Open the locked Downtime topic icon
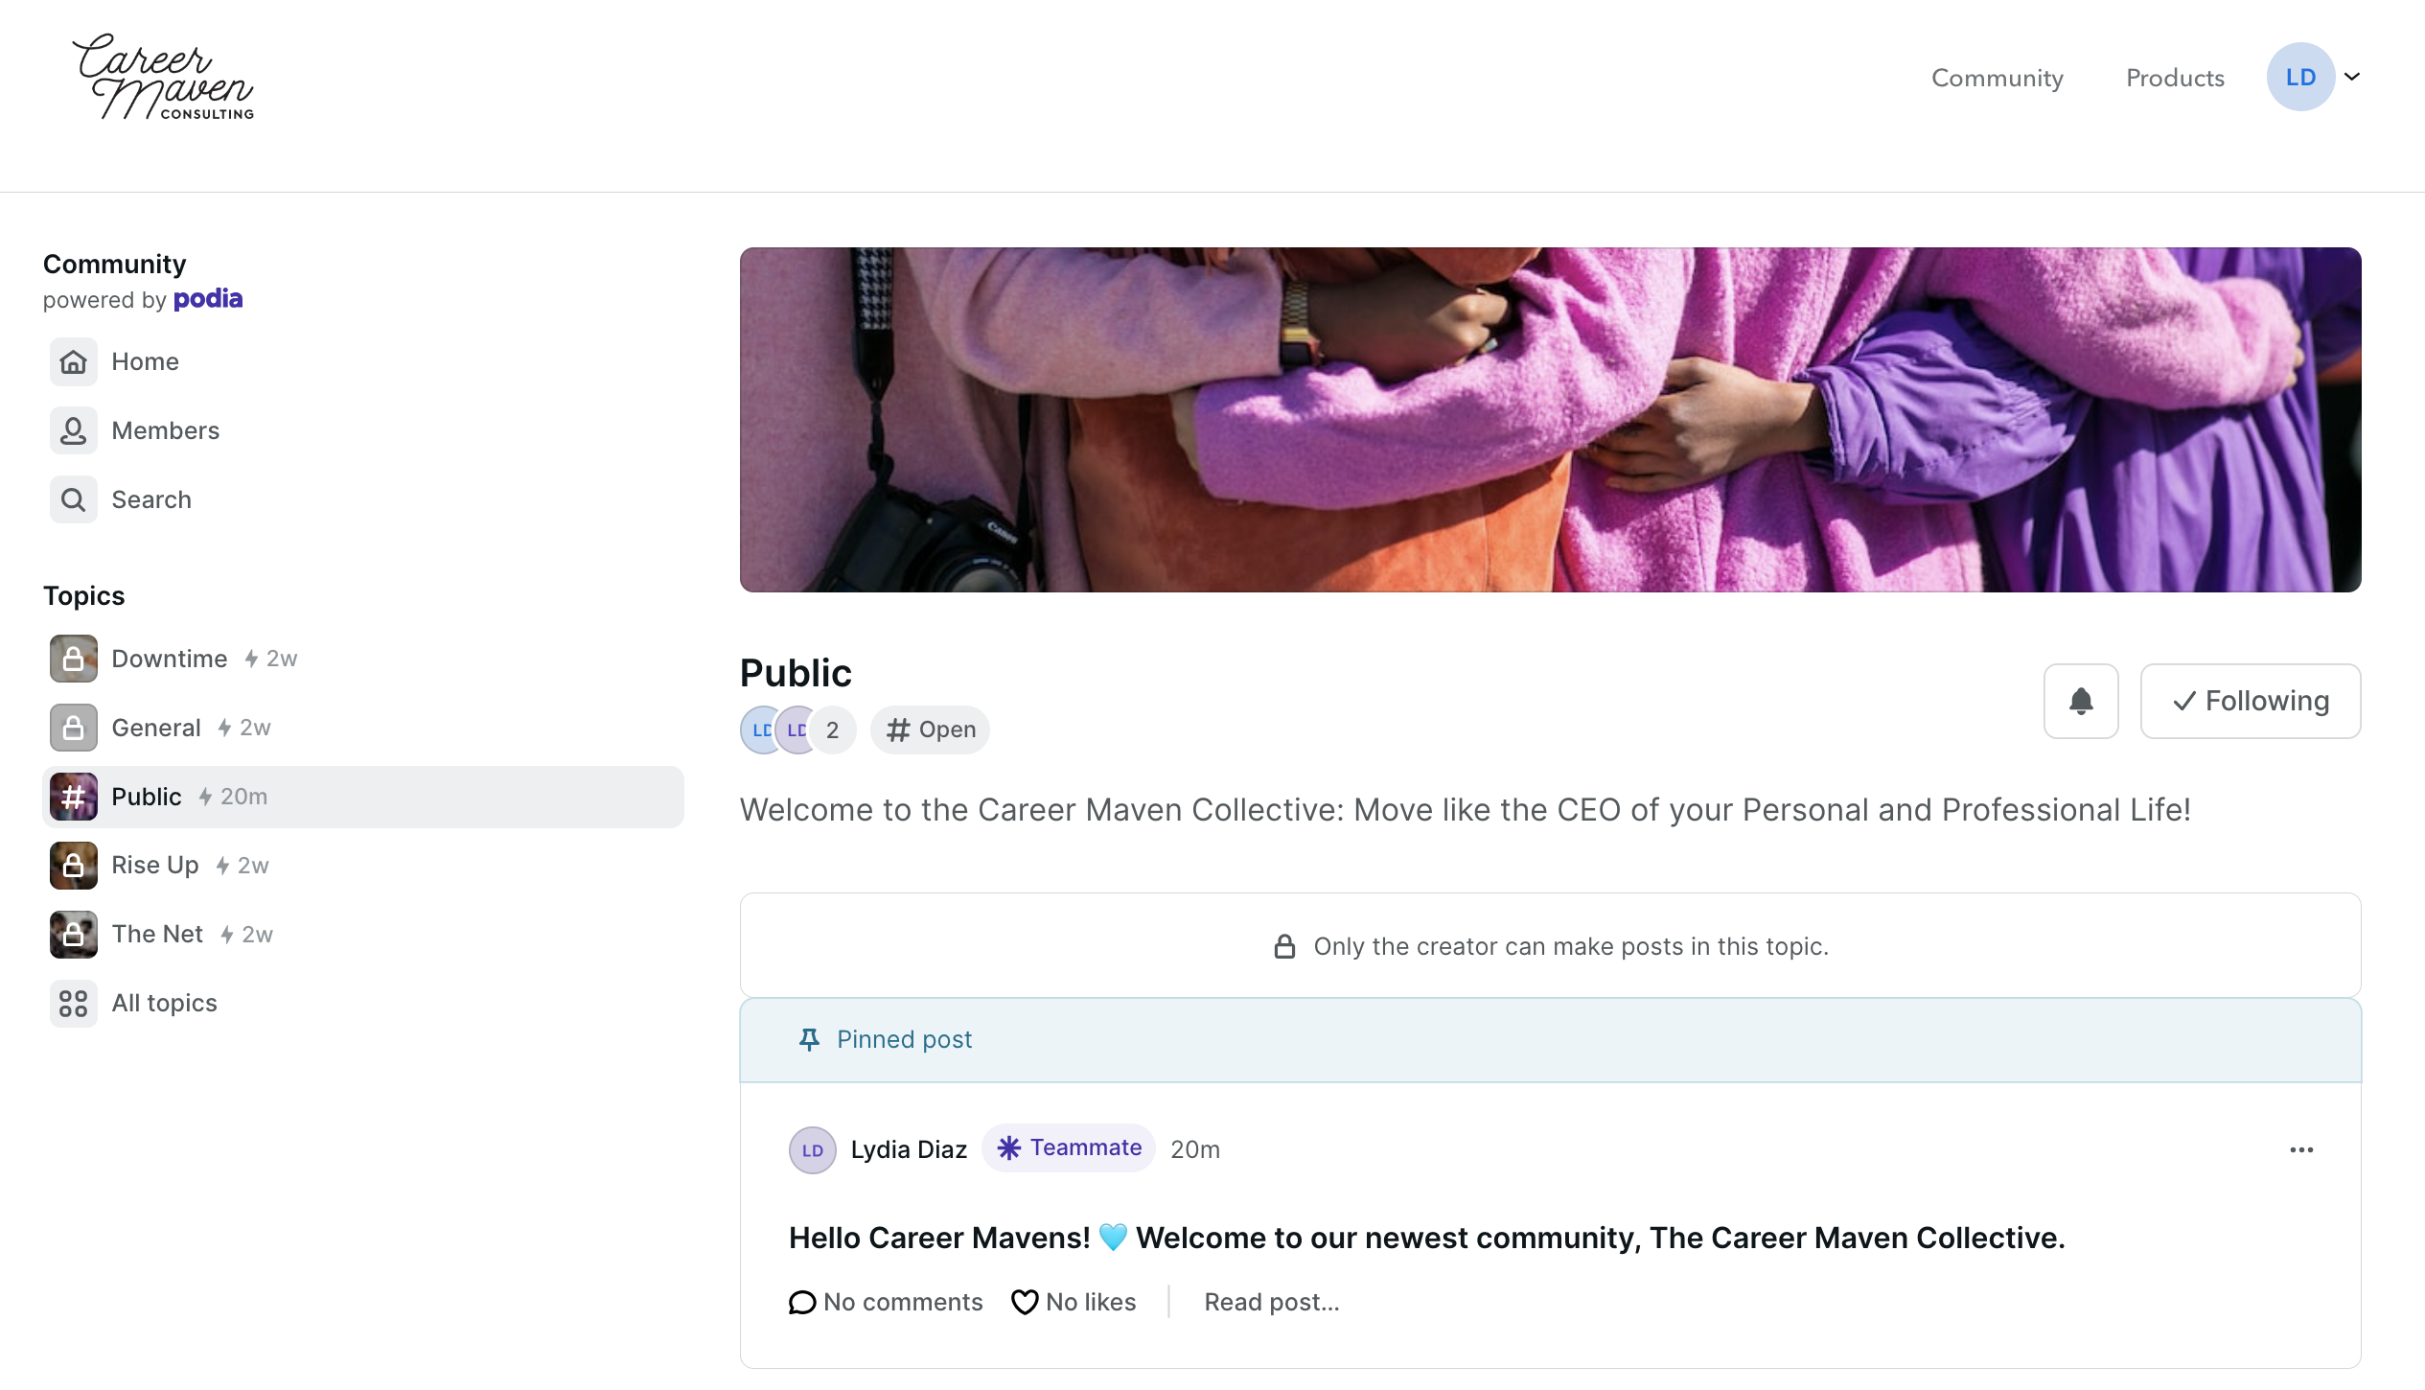 (x=73, y=660)
